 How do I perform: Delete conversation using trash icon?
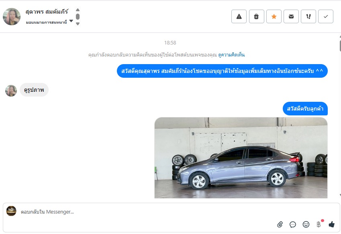[x=256, y=16]
